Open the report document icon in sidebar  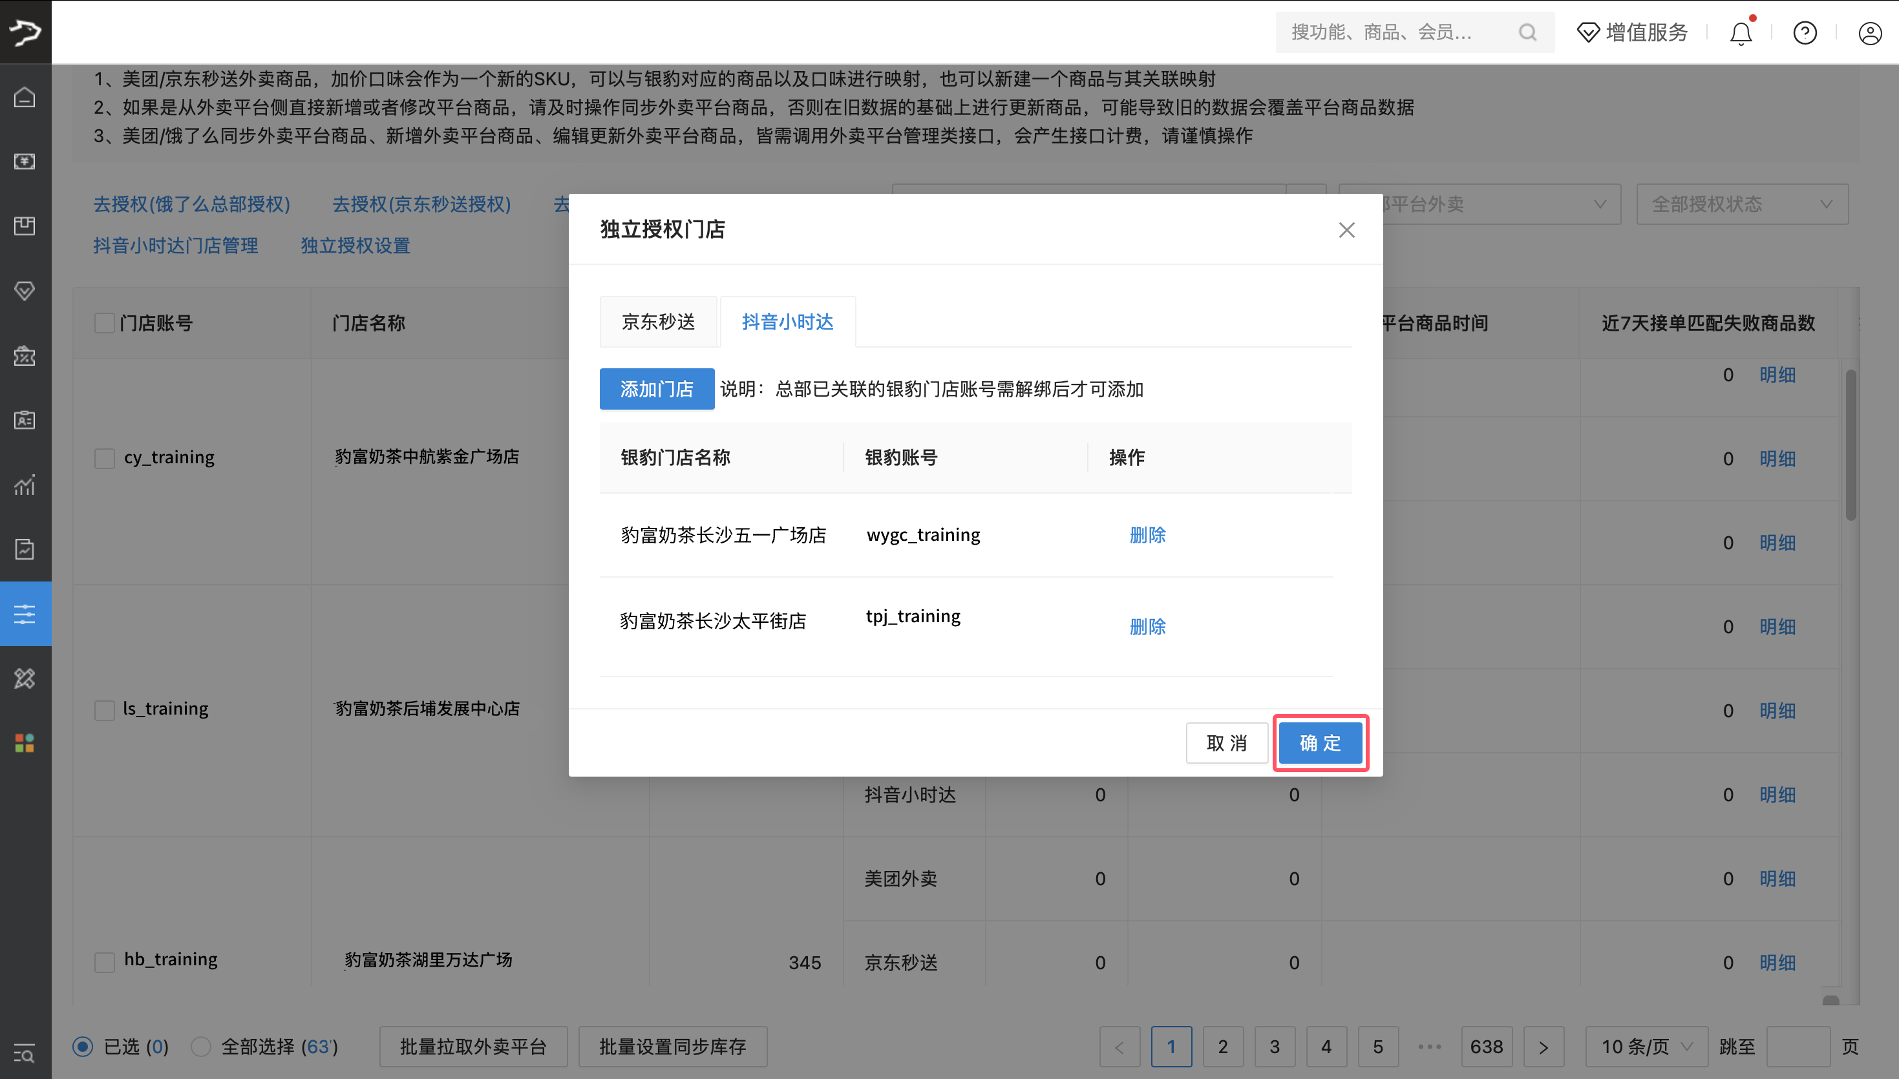(25, 549)
